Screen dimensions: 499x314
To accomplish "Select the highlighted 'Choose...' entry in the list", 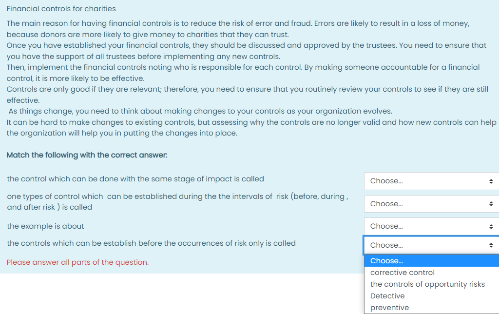I will click(386, 261).
